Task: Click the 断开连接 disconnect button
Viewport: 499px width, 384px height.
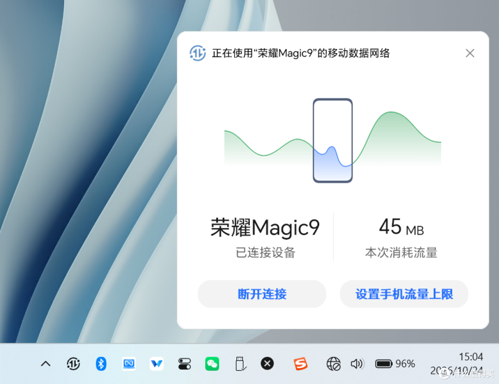Action: click(x=262, y=294)
